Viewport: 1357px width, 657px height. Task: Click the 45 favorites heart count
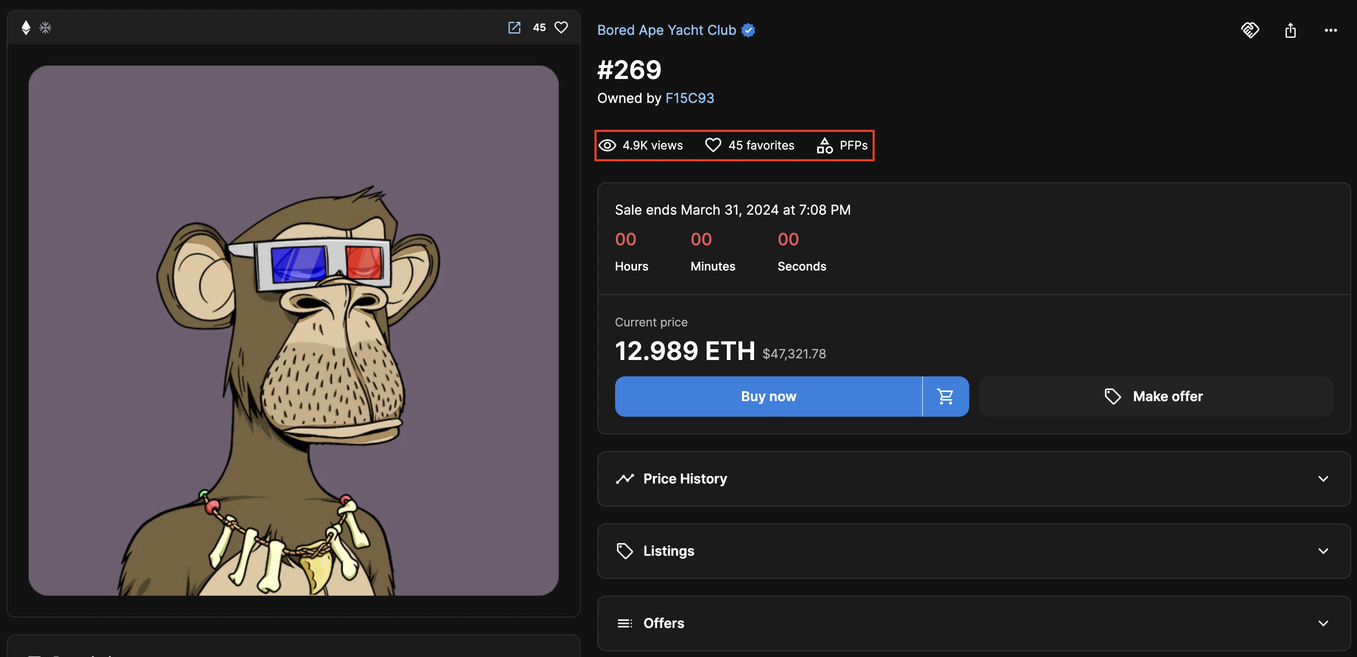coord(750,145)
